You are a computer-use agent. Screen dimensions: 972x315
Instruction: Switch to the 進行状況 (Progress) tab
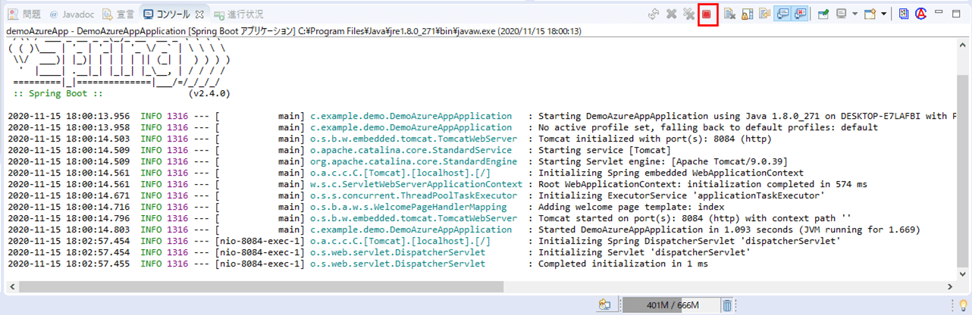[x=238, y=14]
